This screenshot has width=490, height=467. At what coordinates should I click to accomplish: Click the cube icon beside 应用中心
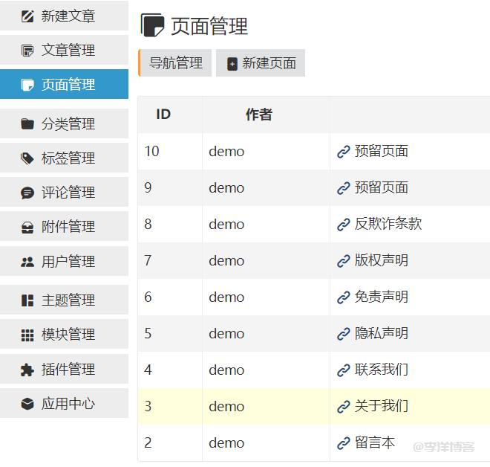(x=27, y=404)
